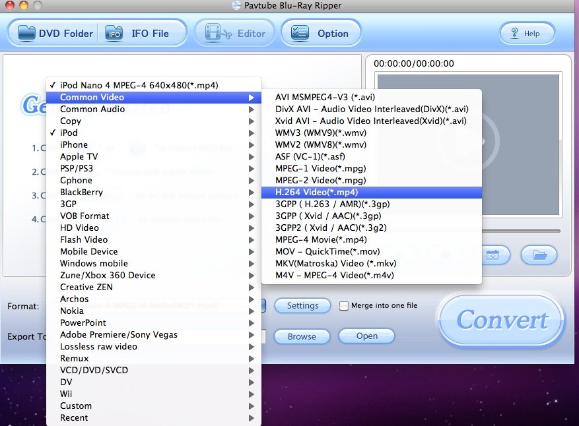This screenshot has height=426, width=579.
Task: Open the Common Video menu category
Action: tap(154, 98)
